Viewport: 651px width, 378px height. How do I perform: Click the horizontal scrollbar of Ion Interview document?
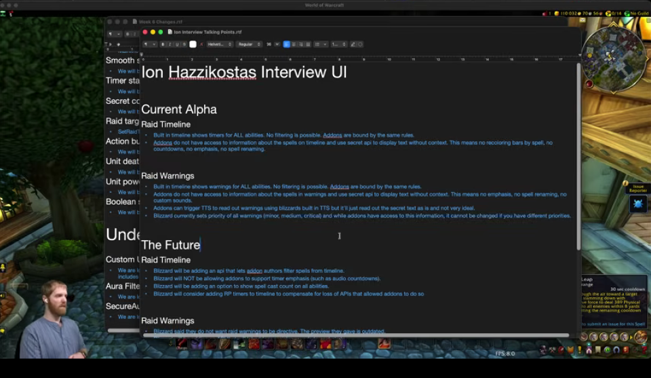[356, 335]
